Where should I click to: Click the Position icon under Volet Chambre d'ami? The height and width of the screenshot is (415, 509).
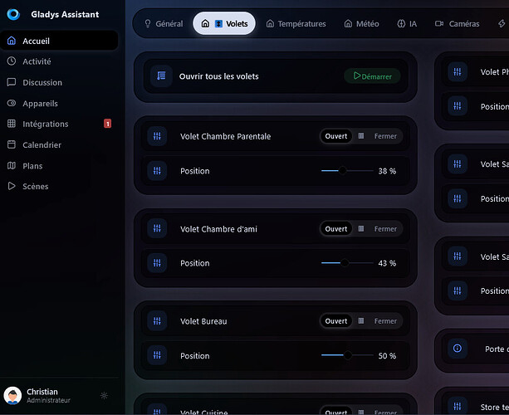157,263
